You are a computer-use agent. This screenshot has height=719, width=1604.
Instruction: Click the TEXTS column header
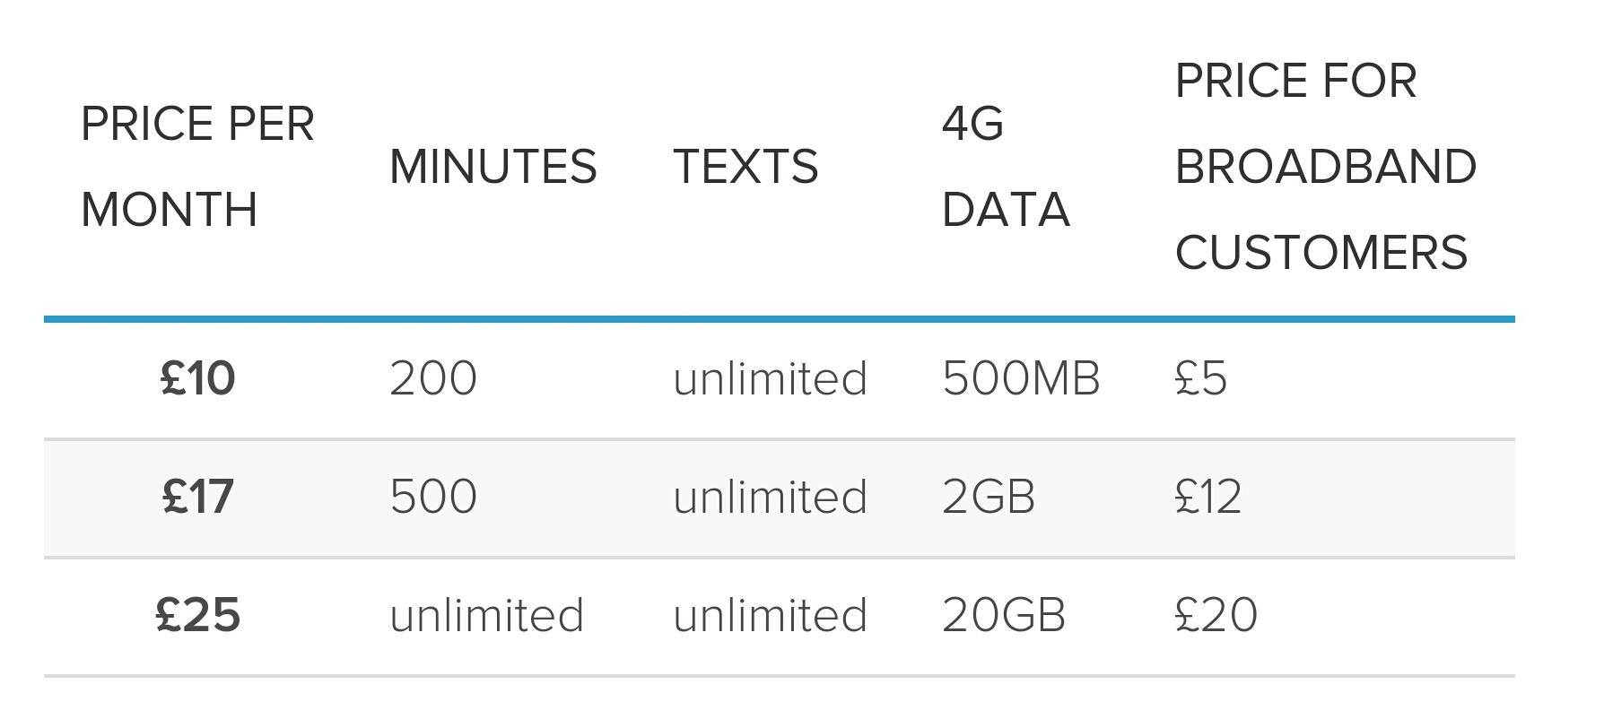coord(745,167)
